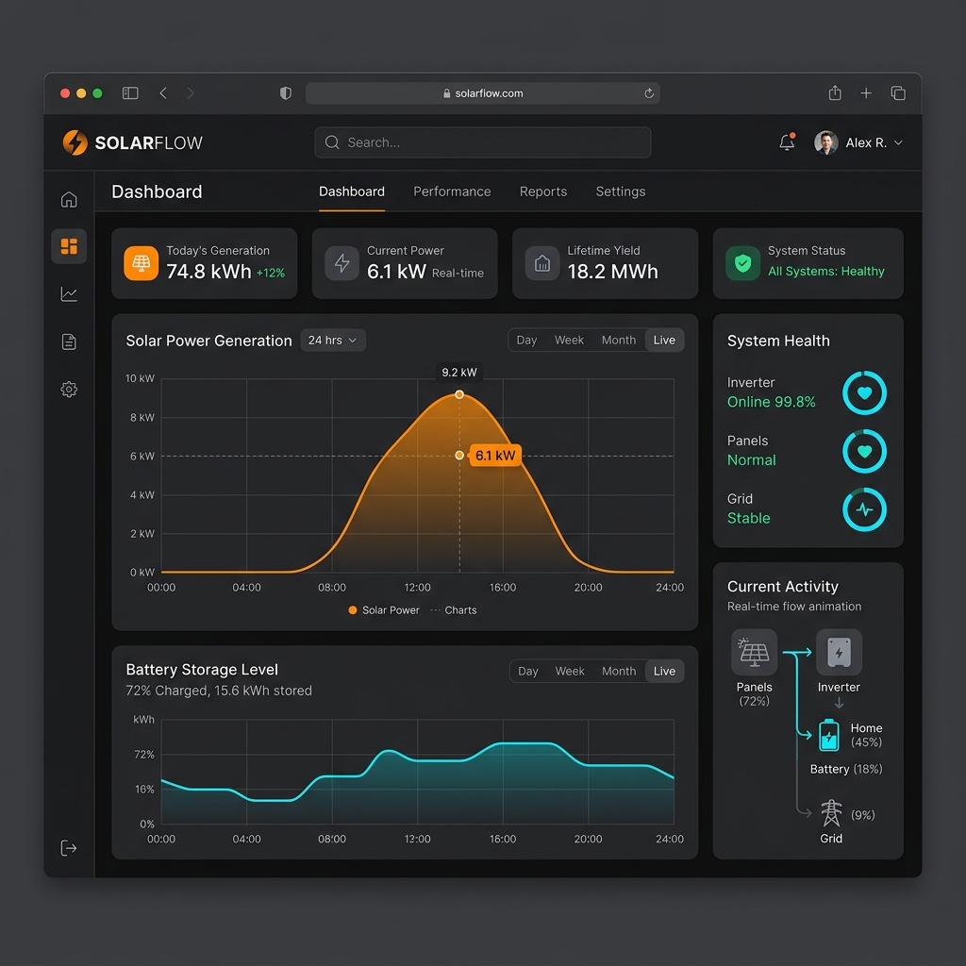Open the document reports icon in sidebar

pyautogui.click(x=69, y=341)
